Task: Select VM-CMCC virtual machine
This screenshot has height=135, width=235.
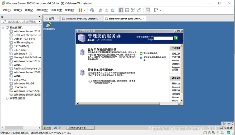Action: pos(20,80)
